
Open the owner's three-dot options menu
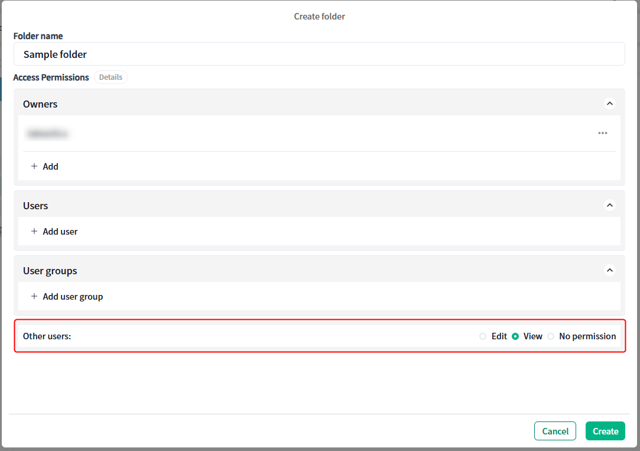click(602, 133)
